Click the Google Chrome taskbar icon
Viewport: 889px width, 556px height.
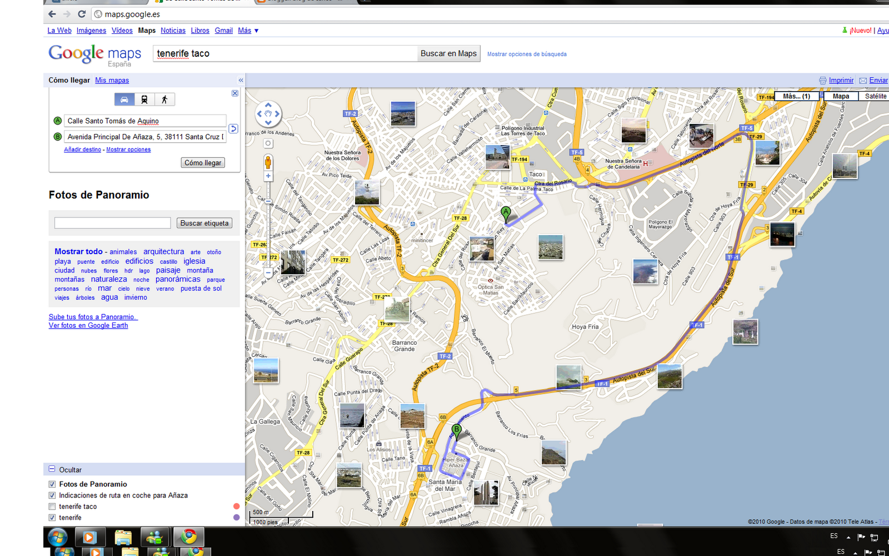click(x=189, y=537)
